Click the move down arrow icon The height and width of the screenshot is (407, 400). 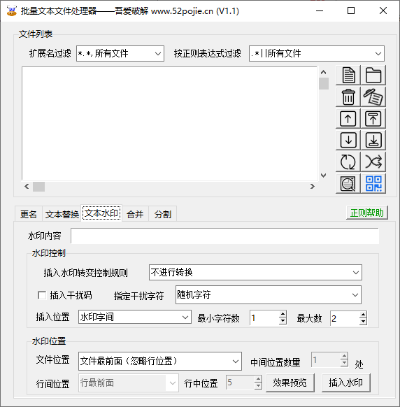pyautogui.click(x=348, y=140)
